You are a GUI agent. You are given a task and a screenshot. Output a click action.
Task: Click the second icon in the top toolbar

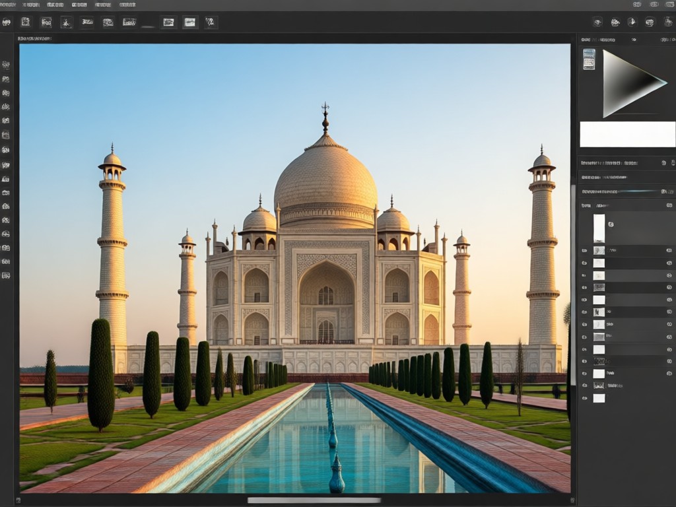click(x=26, y=22)
